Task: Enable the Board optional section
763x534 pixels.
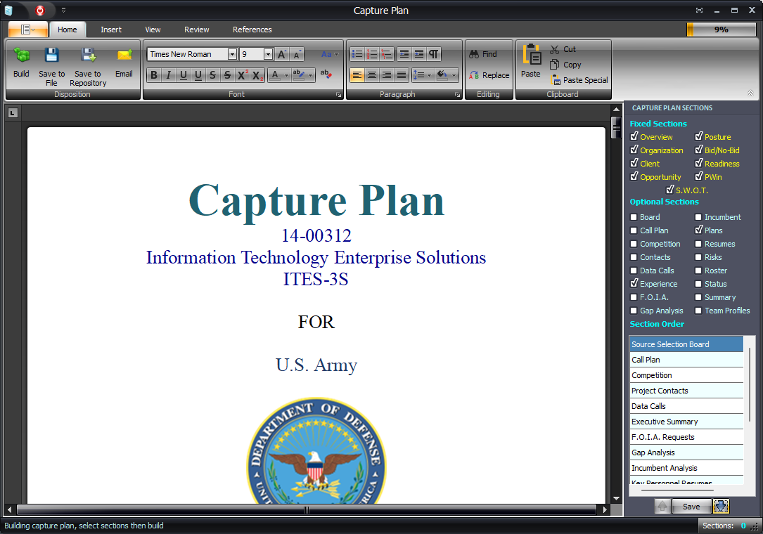Action: point(634,217)
